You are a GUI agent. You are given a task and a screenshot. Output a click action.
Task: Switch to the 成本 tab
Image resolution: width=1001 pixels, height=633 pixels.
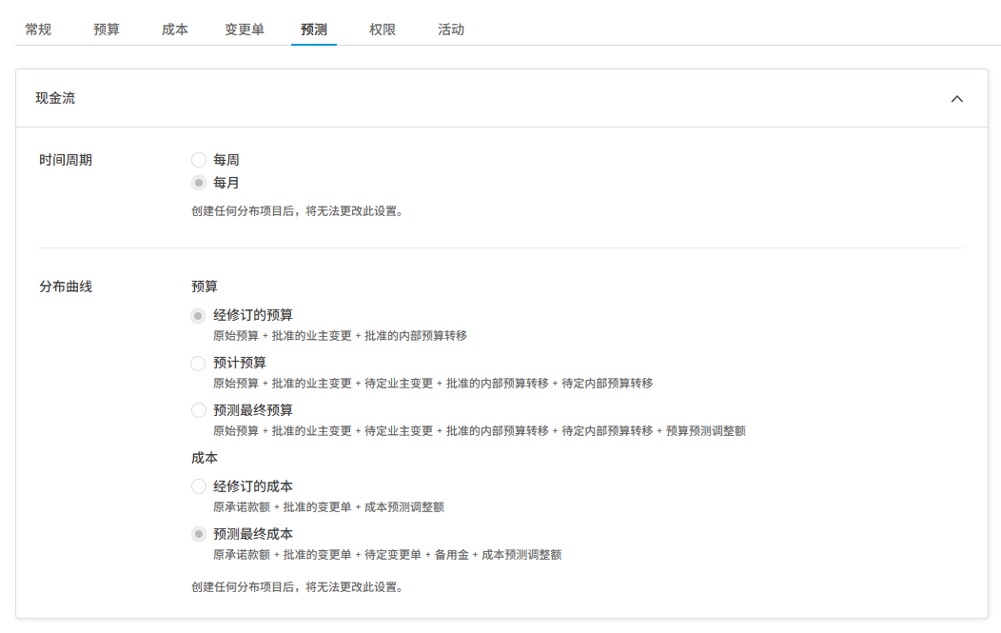click(x=175, y=30)
